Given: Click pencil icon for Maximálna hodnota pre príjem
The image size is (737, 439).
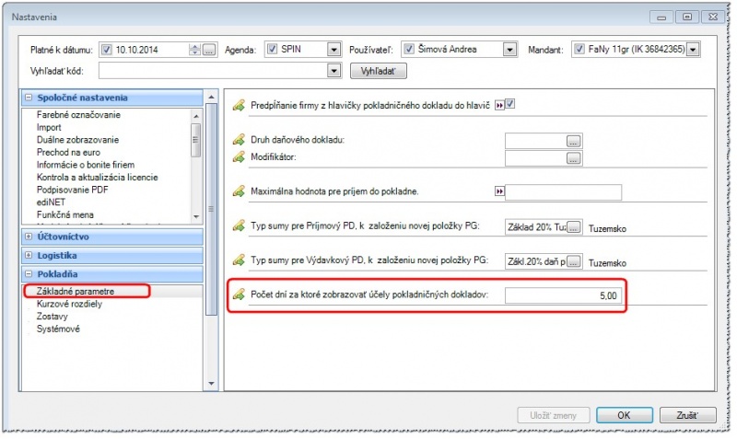Looking at the screenshot, I should (x=239, y=191).
